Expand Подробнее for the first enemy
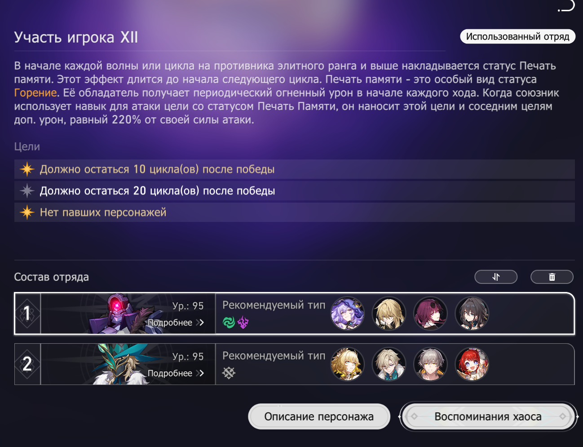 click(x=176, y=323)
